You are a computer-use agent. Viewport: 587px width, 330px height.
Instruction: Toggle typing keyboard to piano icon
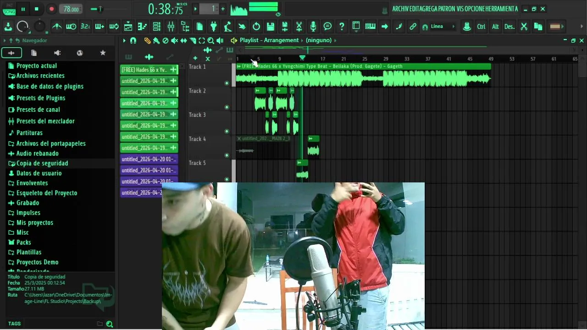tap(370, 27)
